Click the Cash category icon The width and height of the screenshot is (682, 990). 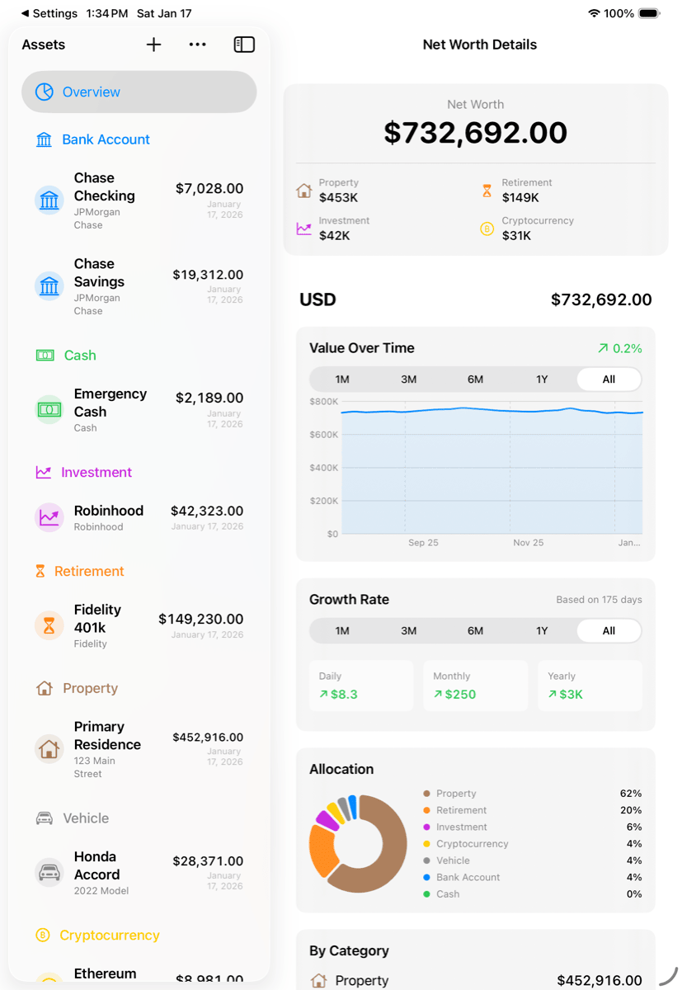tap(44, 355)
